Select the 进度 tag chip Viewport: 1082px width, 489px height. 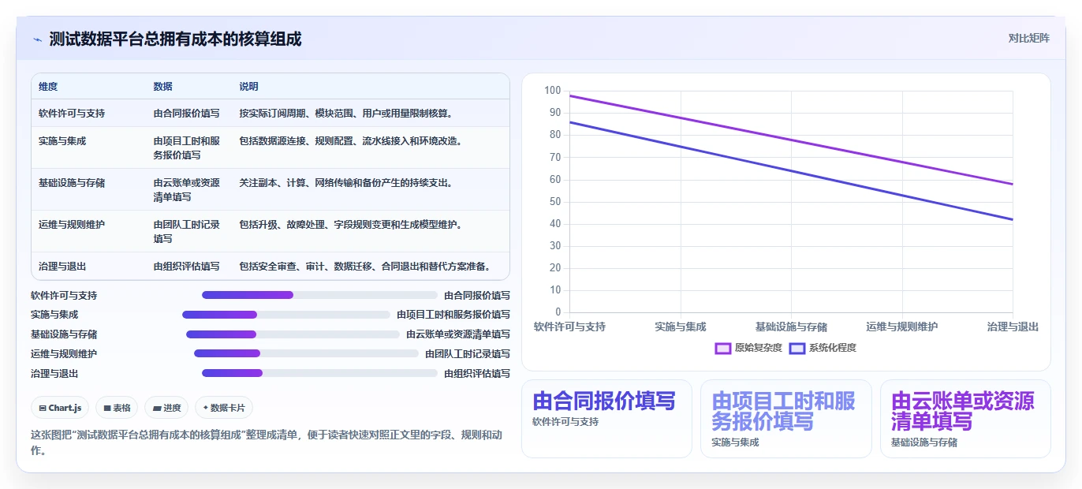(166, 408)
